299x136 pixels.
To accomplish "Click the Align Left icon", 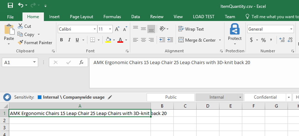I will pos(136,40).
